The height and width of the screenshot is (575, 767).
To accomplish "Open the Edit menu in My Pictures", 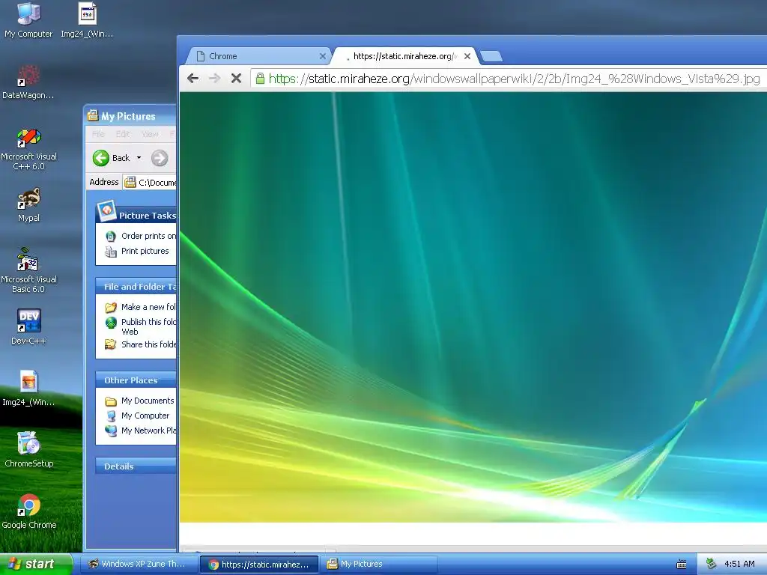I will point(123,134).
